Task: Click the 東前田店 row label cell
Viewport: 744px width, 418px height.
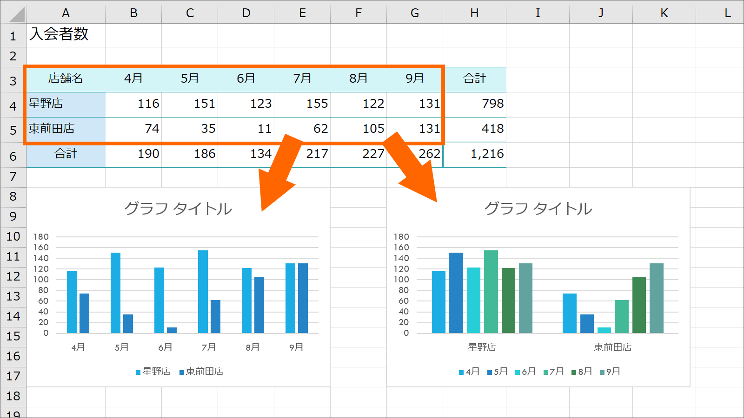Action: pyautogui.click(x=66, y=129)
